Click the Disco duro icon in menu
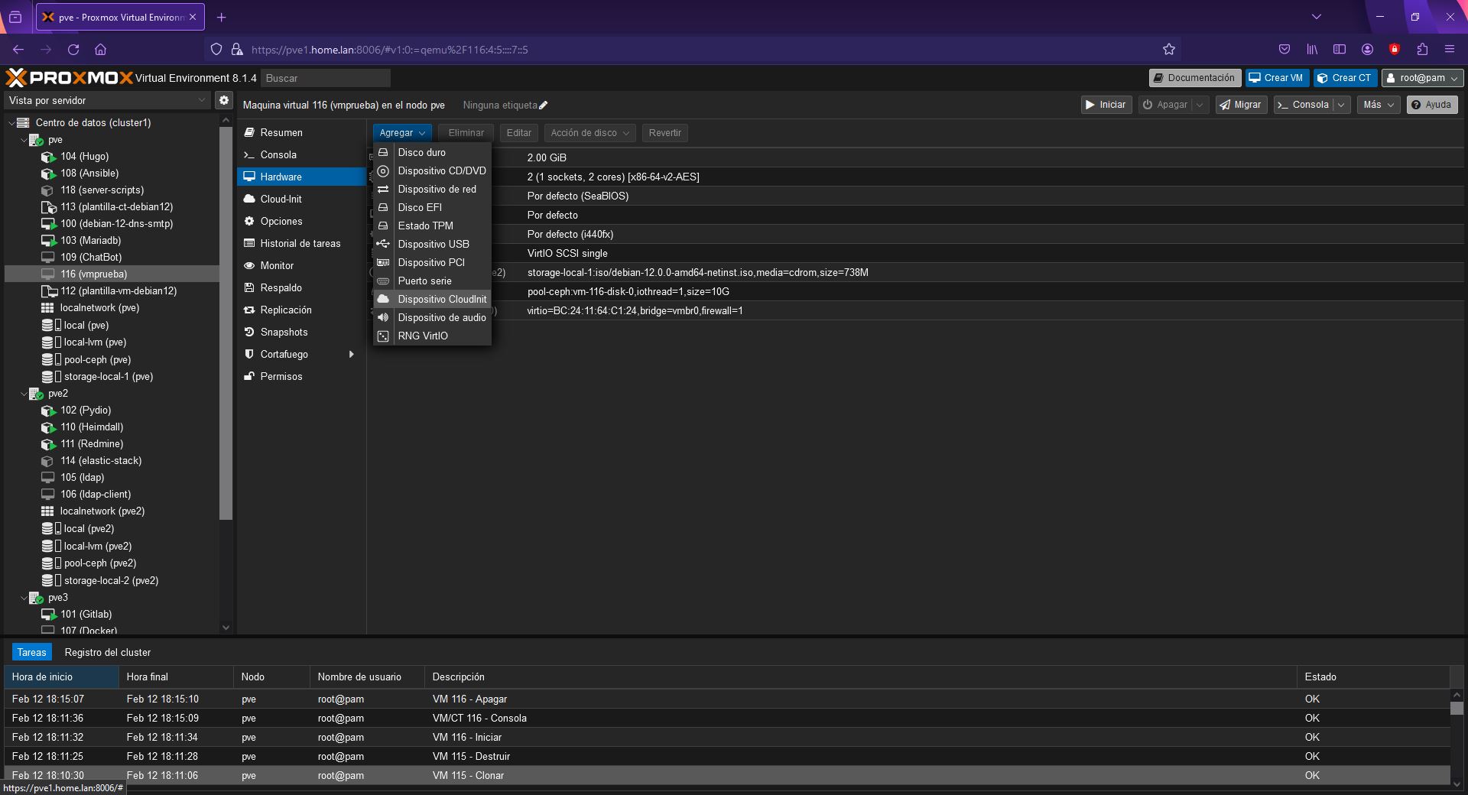Image resolution: width=1468 pixels, height=795 pixels. [383, 152]
